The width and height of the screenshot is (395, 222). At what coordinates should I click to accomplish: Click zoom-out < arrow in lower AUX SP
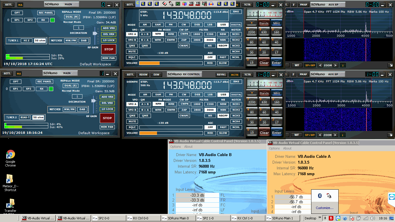tap(320, 135)
